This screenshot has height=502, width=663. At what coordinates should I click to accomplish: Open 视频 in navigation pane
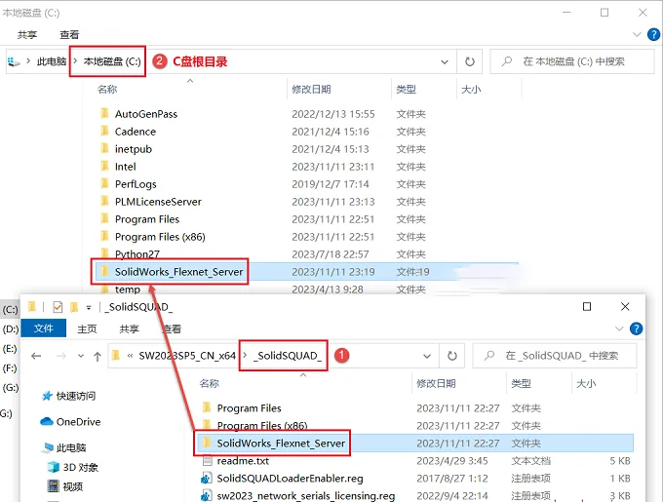point(73,486)
